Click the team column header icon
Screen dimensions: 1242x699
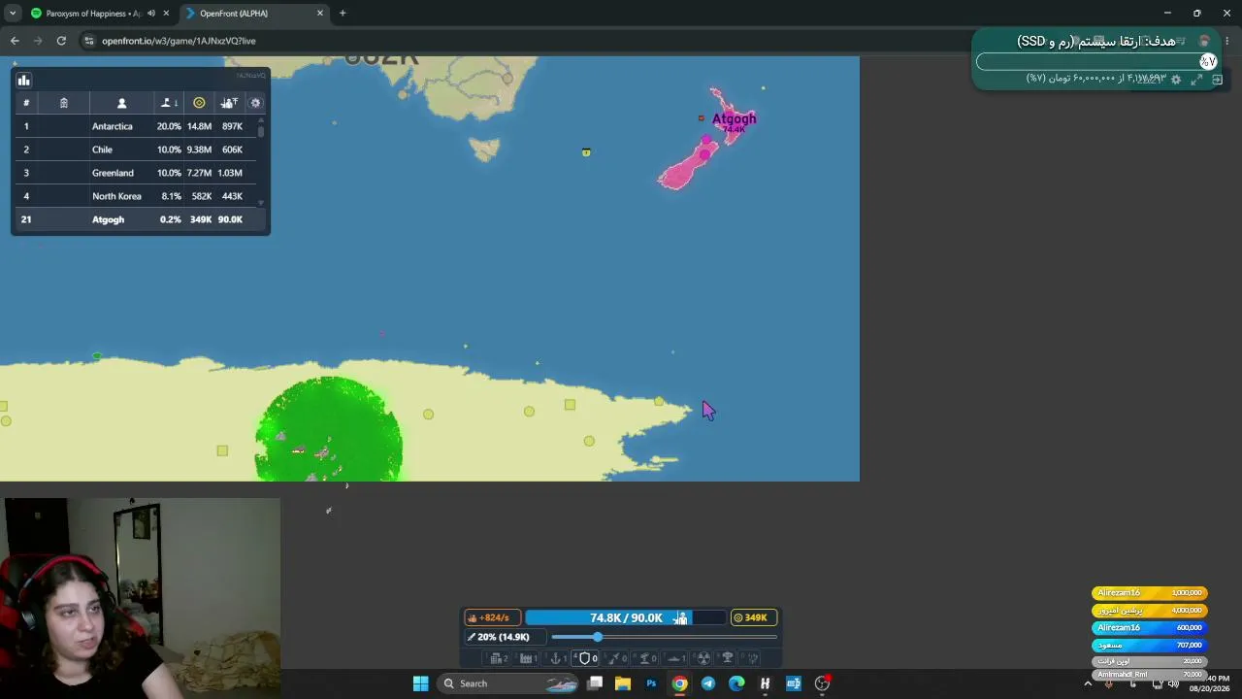64,103
